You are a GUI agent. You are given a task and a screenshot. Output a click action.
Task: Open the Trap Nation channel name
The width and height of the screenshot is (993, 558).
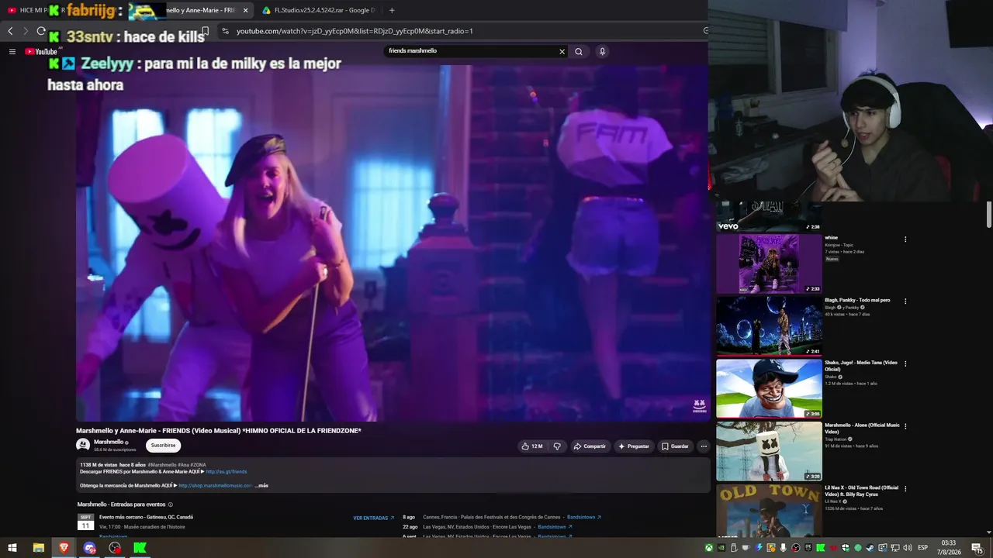pos(837,439)
